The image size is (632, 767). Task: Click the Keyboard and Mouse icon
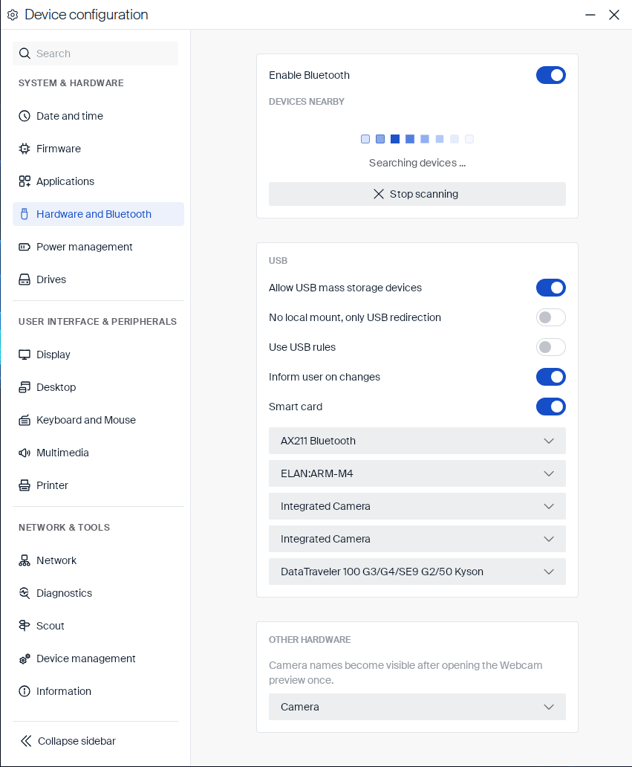pos(25,420)
